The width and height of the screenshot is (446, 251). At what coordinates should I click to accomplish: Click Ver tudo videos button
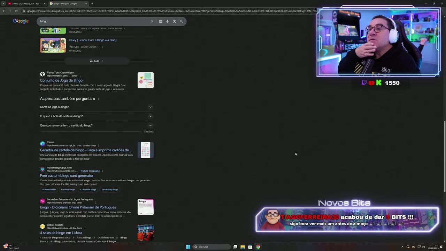[x=96, y=61]
